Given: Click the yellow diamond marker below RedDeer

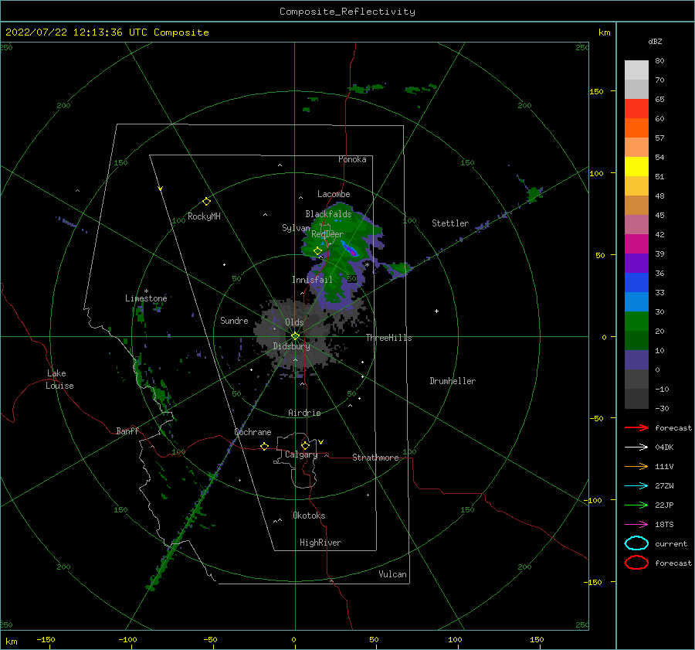Looking at the screenshot, I should click(317, 251).
